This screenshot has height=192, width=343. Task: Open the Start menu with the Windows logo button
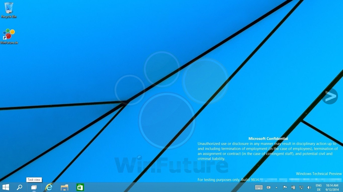[6, 187]
